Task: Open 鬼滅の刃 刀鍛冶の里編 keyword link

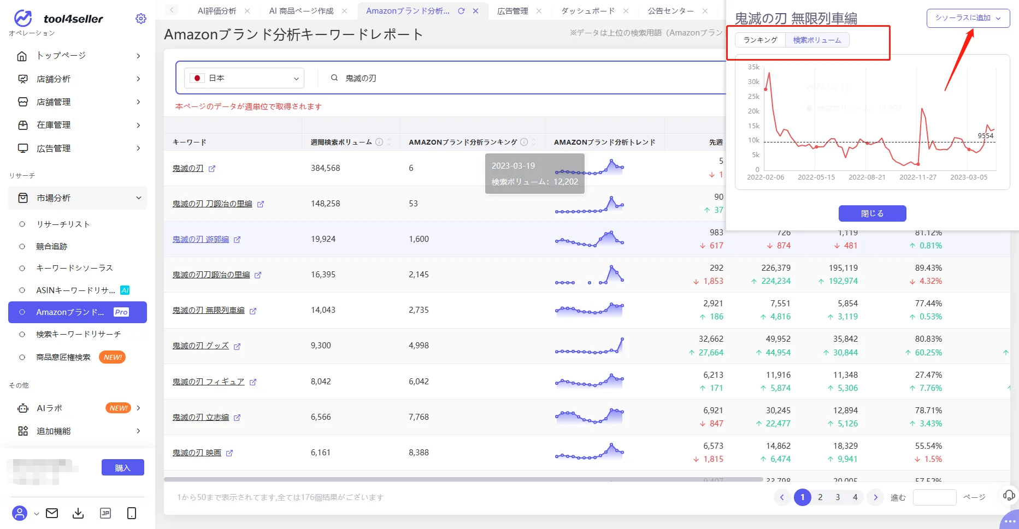Action: (x=213, y=204)
